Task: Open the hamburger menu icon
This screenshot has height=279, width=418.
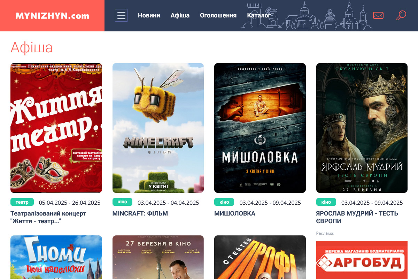Action: pyautogui.click(x=121, y=15)
